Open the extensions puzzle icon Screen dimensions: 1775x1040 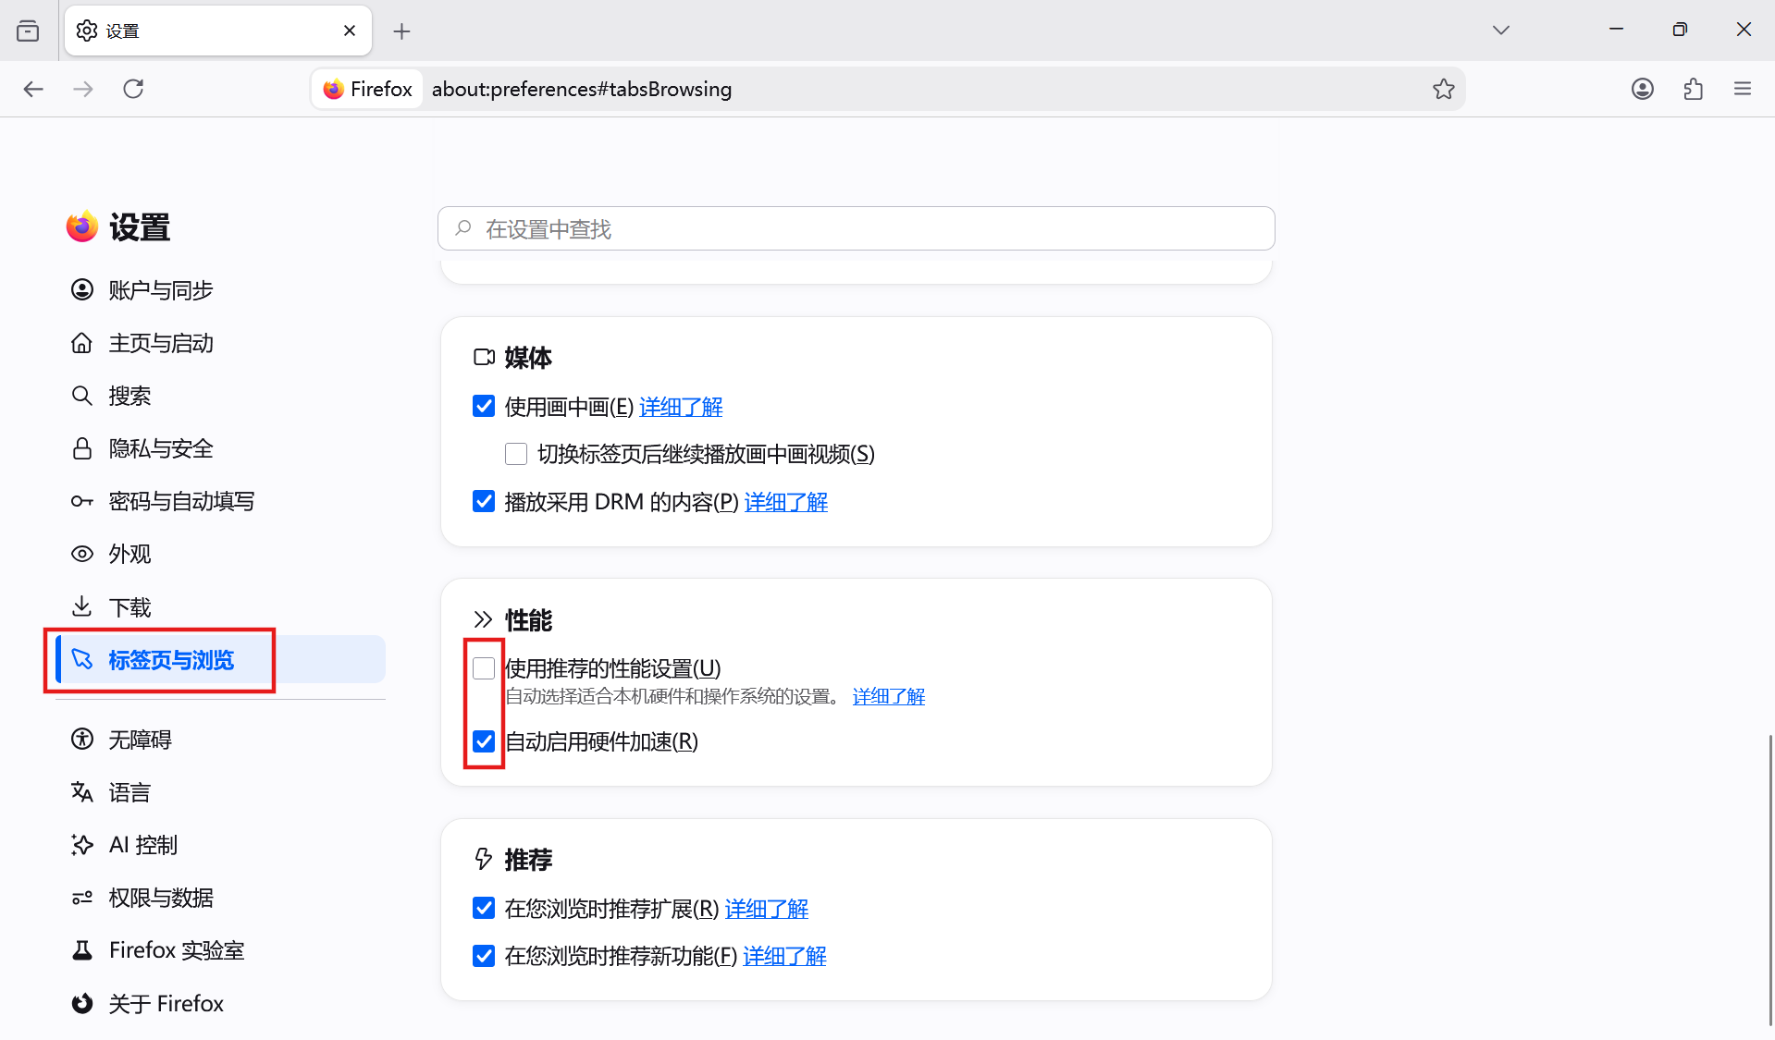pyautogui.click(x=1694, y=89)
